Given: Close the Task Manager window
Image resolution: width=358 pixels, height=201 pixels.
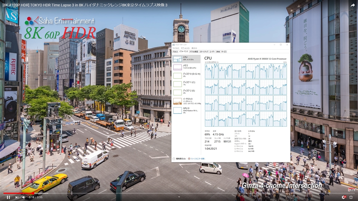Looking at the screenshot, I should tap(287, 45).
